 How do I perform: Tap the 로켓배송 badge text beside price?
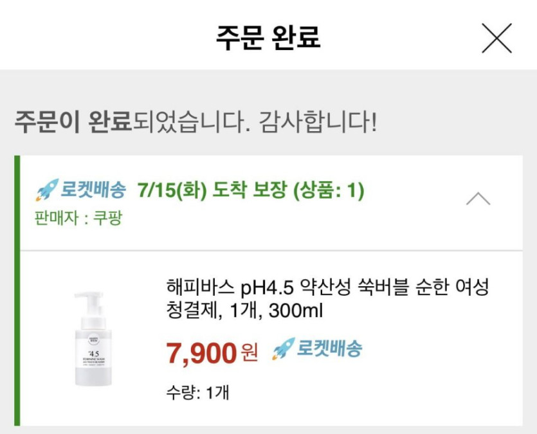click(x=329, y=349)
